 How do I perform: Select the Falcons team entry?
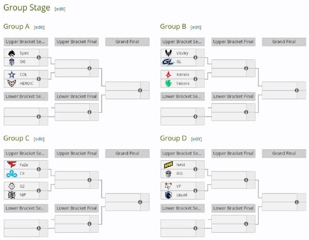183,83
